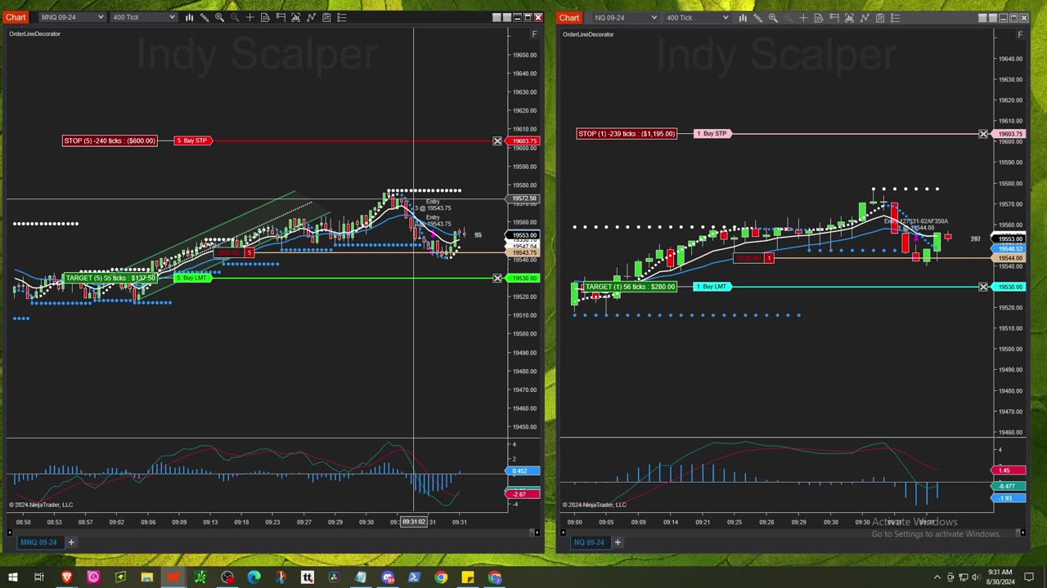Viewport: 1047px width, 588px height.
Task: Open Properties list icon in NQ chart
Action: click(x=895, y=17)
